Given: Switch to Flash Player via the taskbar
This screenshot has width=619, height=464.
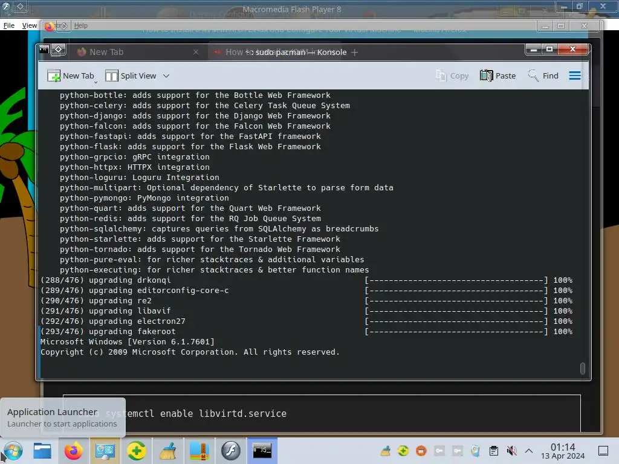Looking at the screenshot, I should click(x=230, y=451).
